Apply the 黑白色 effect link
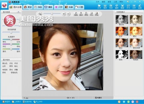The height and width of the screenshot is (104, 144). tap(5, 63)
